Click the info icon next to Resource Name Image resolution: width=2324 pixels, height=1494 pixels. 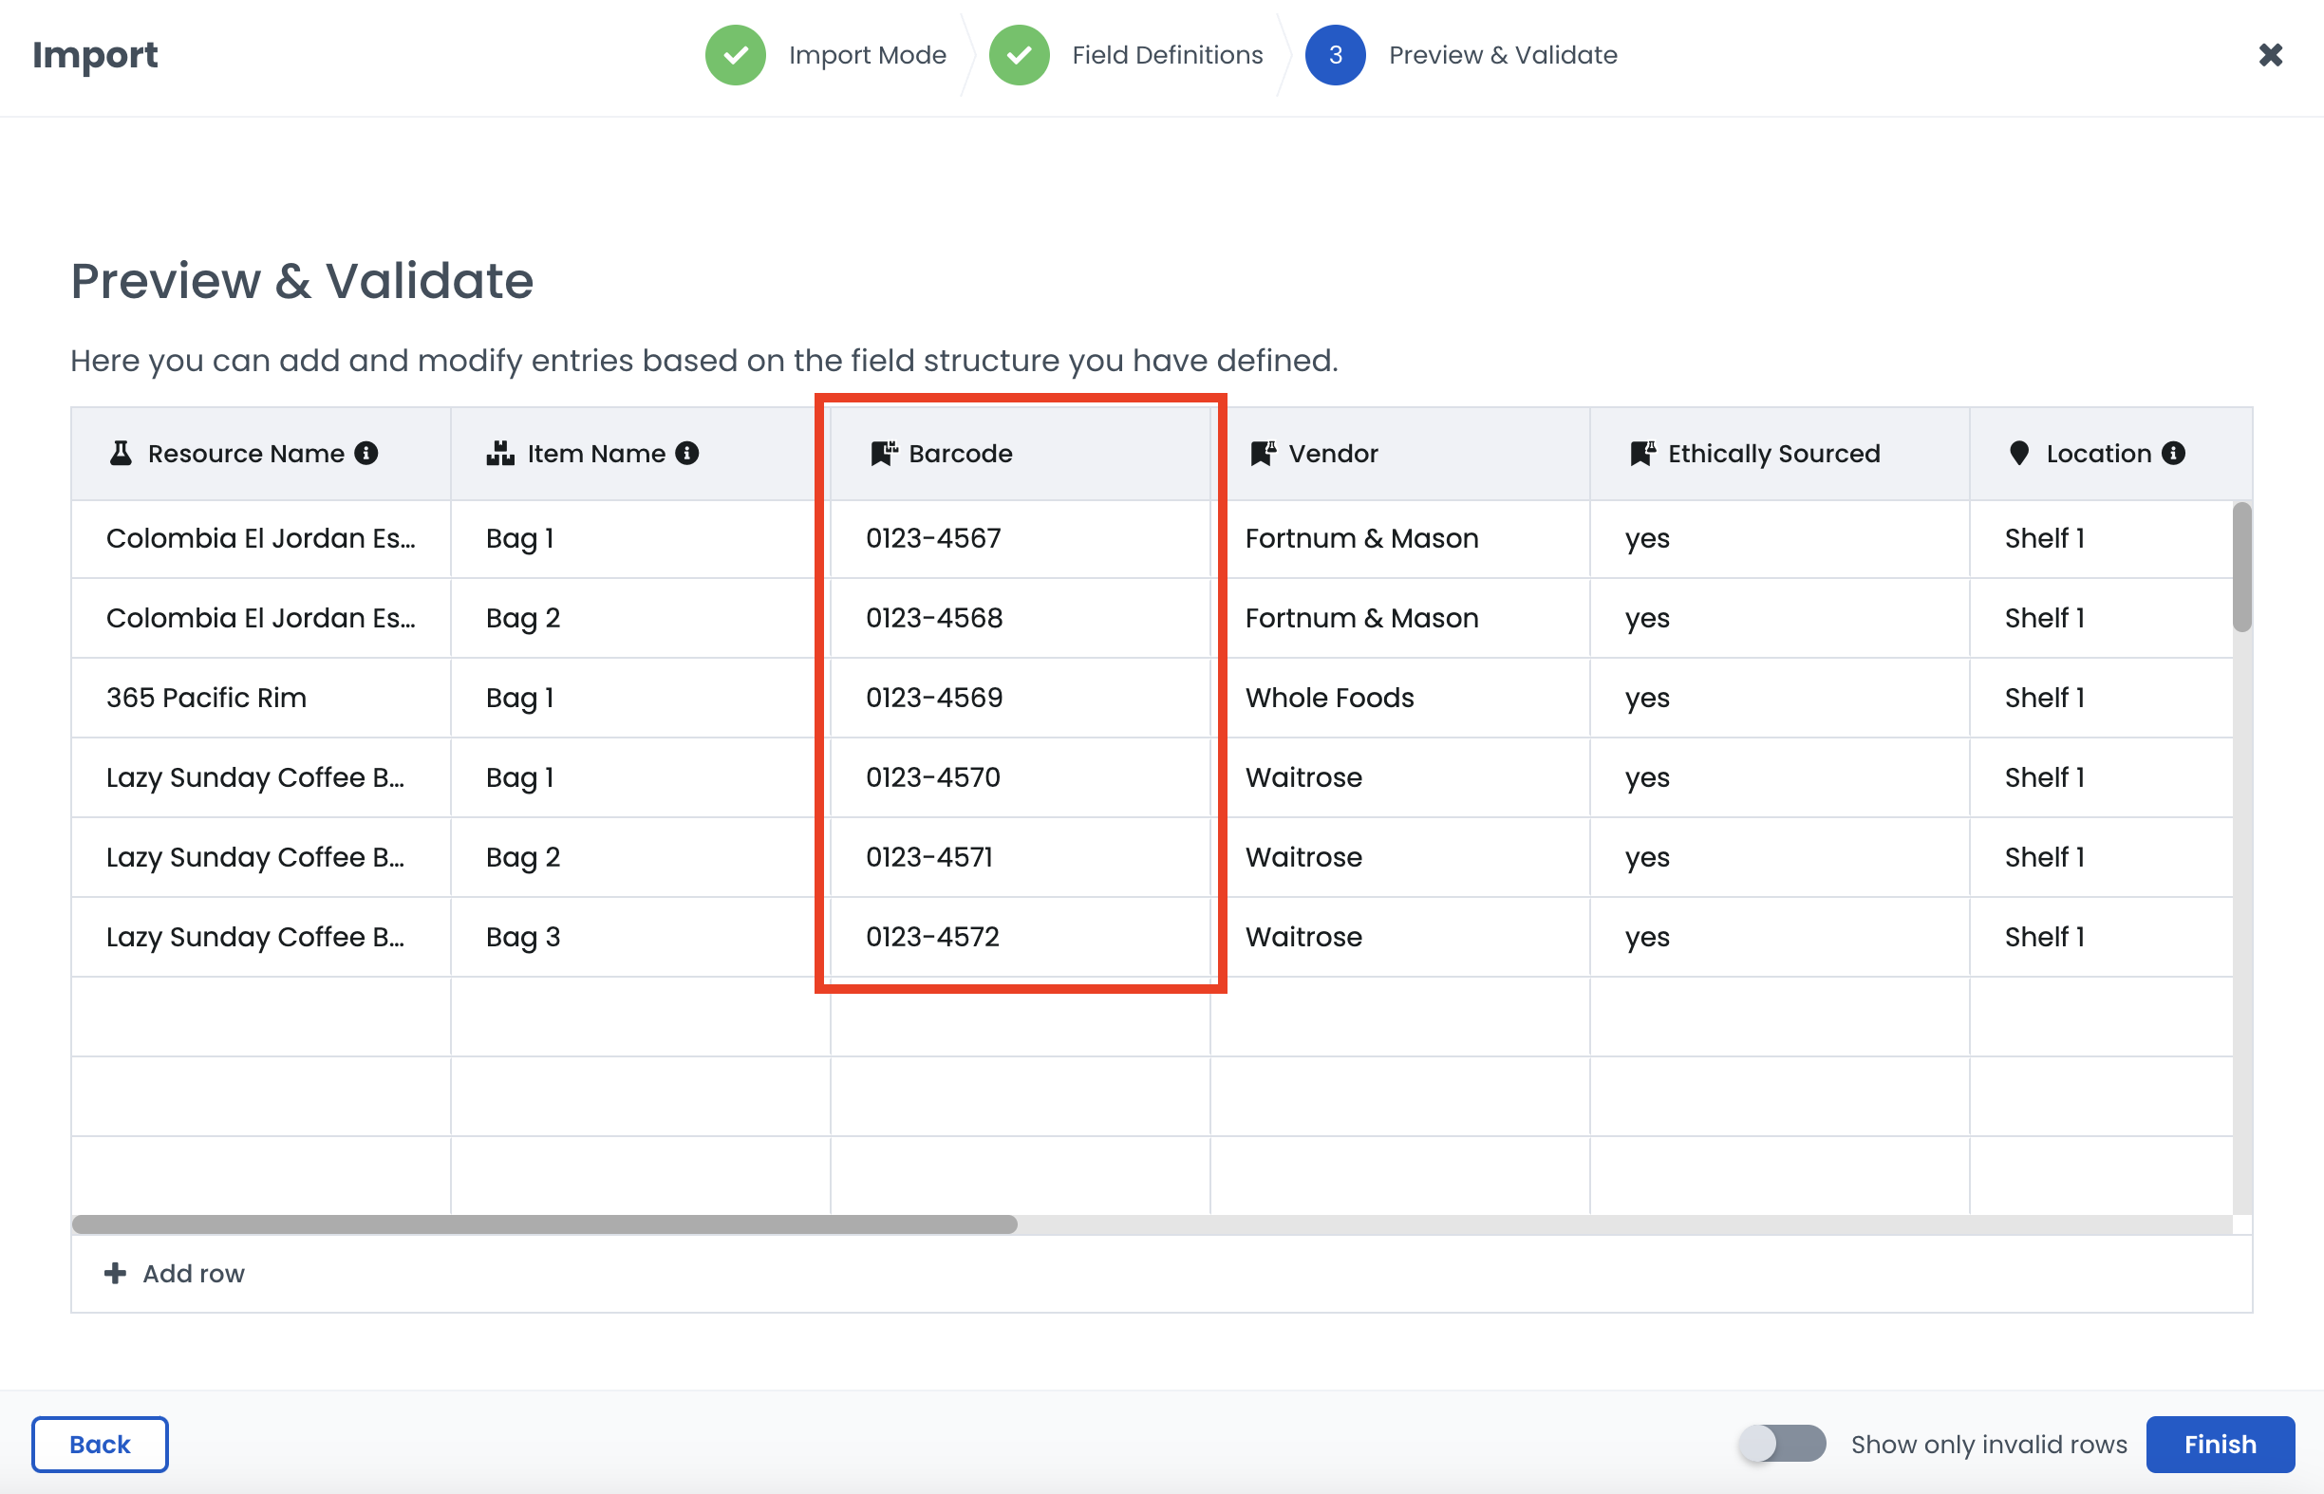point(365,453)
